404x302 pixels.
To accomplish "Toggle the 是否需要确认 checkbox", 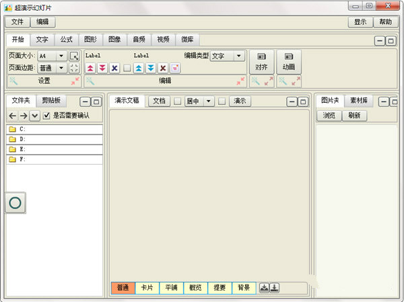I will pos(46,116).
